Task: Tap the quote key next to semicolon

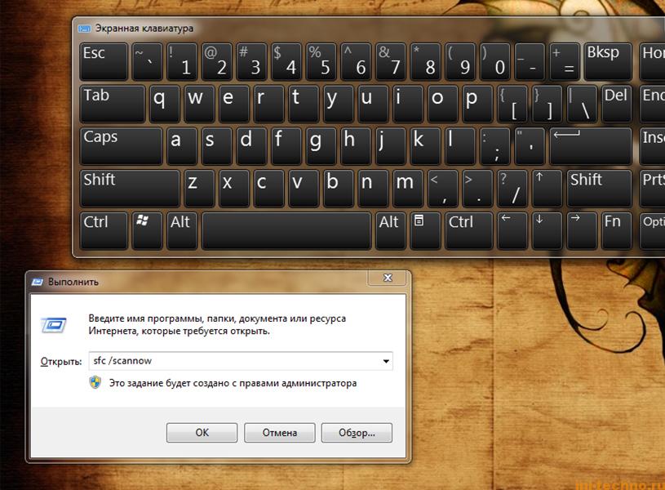Action: coord(530,146)
